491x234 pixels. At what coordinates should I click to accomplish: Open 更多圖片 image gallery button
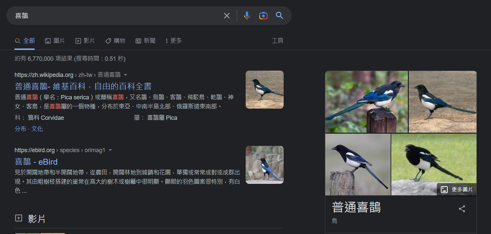(457, 189)
